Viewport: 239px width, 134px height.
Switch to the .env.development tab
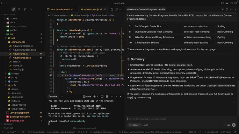[60, 10]
